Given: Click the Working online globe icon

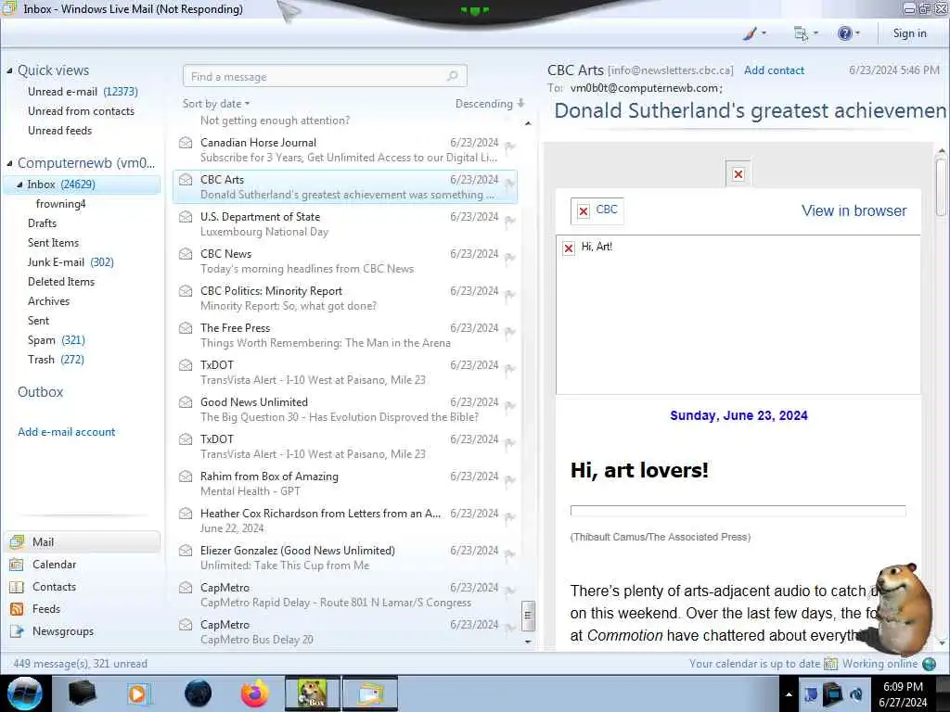Looking at the screenshot, I should [929, 664].
